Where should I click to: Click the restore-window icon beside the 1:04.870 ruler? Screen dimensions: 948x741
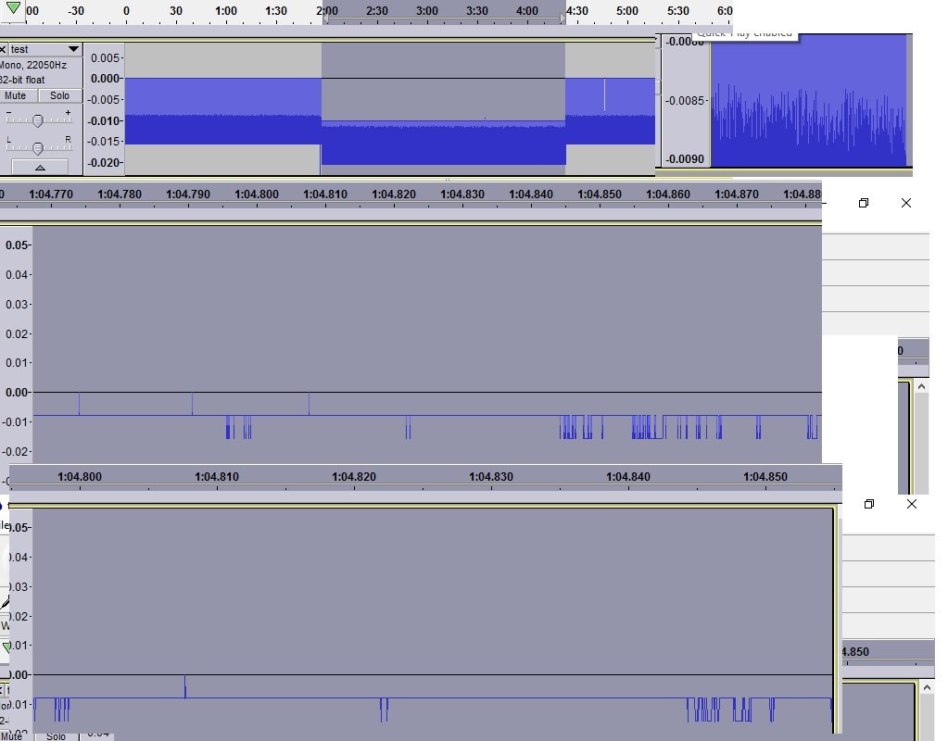click(864, 203)
